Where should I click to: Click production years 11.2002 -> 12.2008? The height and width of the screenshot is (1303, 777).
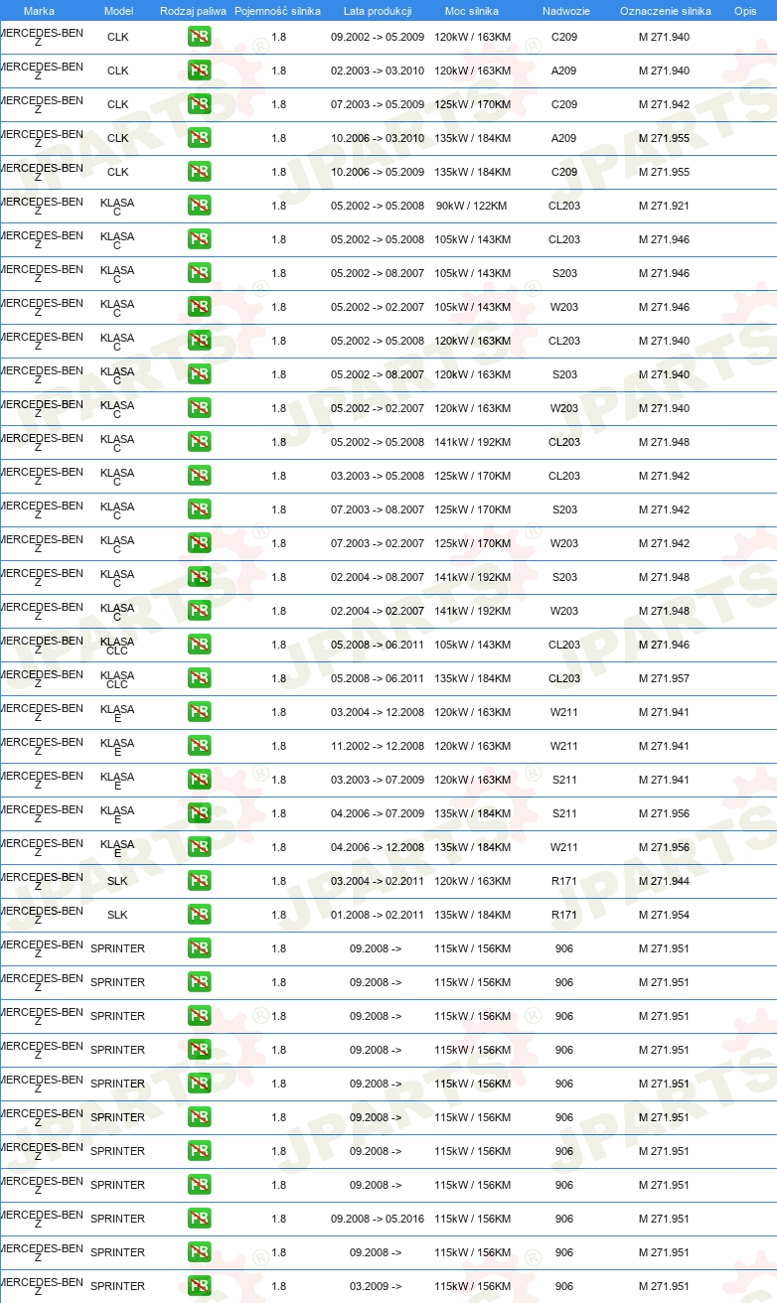[x=378, y=747]
